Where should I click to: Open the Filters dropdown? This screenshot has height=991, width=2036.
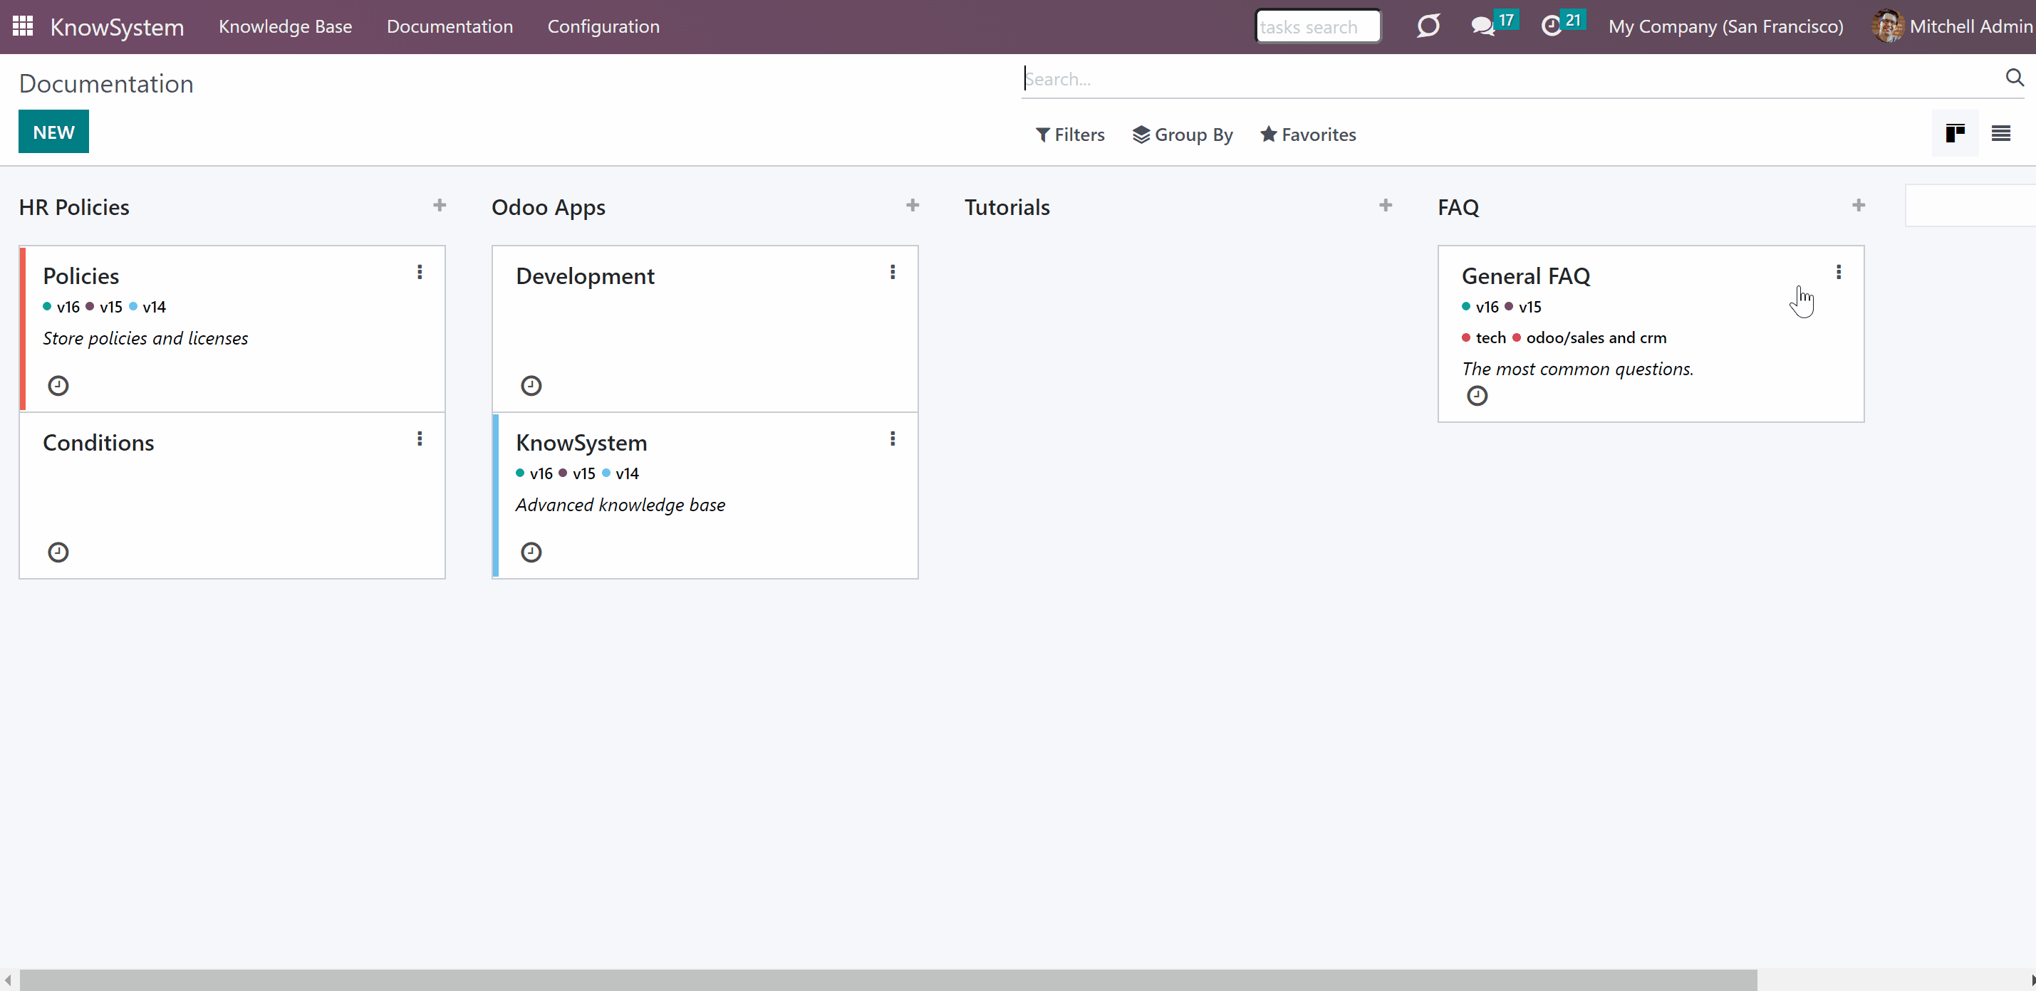click(x=1070, y=135)
